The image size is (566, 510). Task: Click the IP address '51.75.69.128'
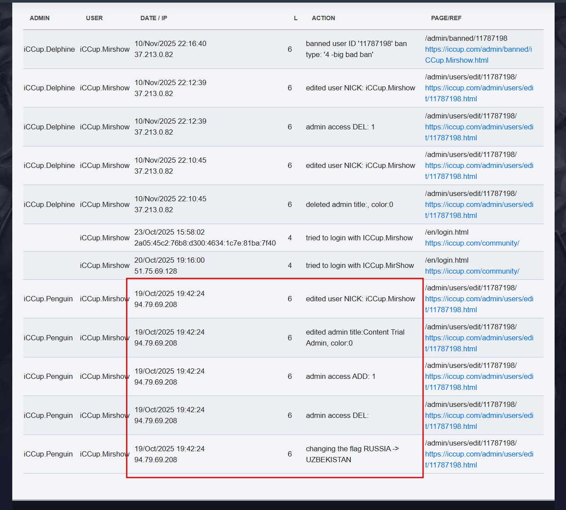click(x=156, y=271)
